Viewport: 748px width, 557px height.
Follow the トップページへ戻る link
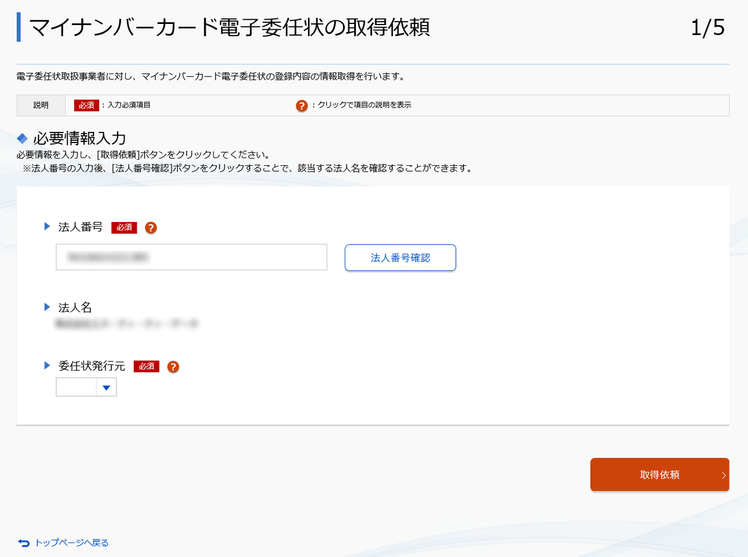(72, 543)
